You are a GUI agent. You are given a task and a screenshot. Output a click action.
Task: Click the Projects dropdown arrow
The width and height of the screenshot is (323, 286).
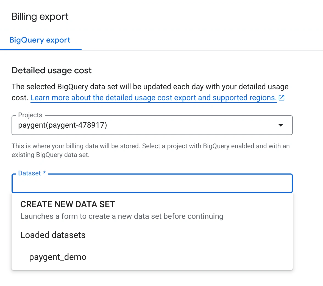pos(281,125)
